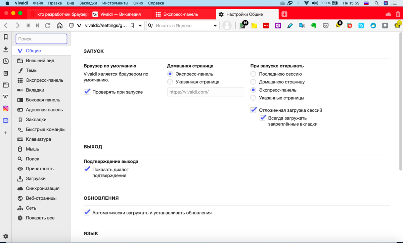Click Показать все in settings sidebar
The width and height of the screenshot is (403, 243).
point(42,218)
